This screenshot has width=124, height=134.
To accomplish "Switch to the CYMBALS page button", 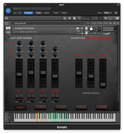I will pos(102,107).
